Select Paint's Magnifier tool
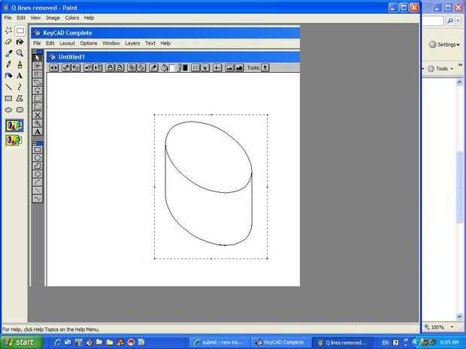466x349 pixels. (x=20, y=53)
